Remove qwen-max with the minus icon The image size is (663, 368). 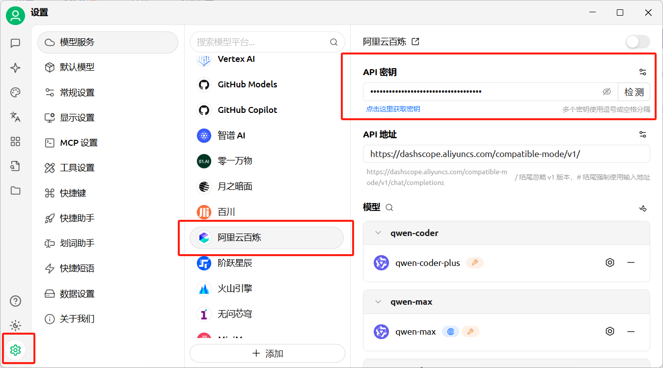[631, 331]
